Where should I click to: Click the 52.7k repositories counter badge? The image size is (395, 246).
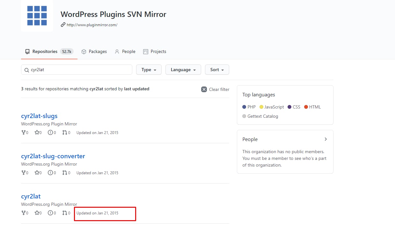(67, 52)
